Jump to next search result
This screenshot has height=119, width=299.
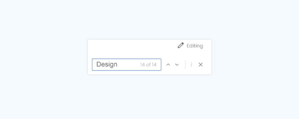pyautogui.click(x=177, y=65)
